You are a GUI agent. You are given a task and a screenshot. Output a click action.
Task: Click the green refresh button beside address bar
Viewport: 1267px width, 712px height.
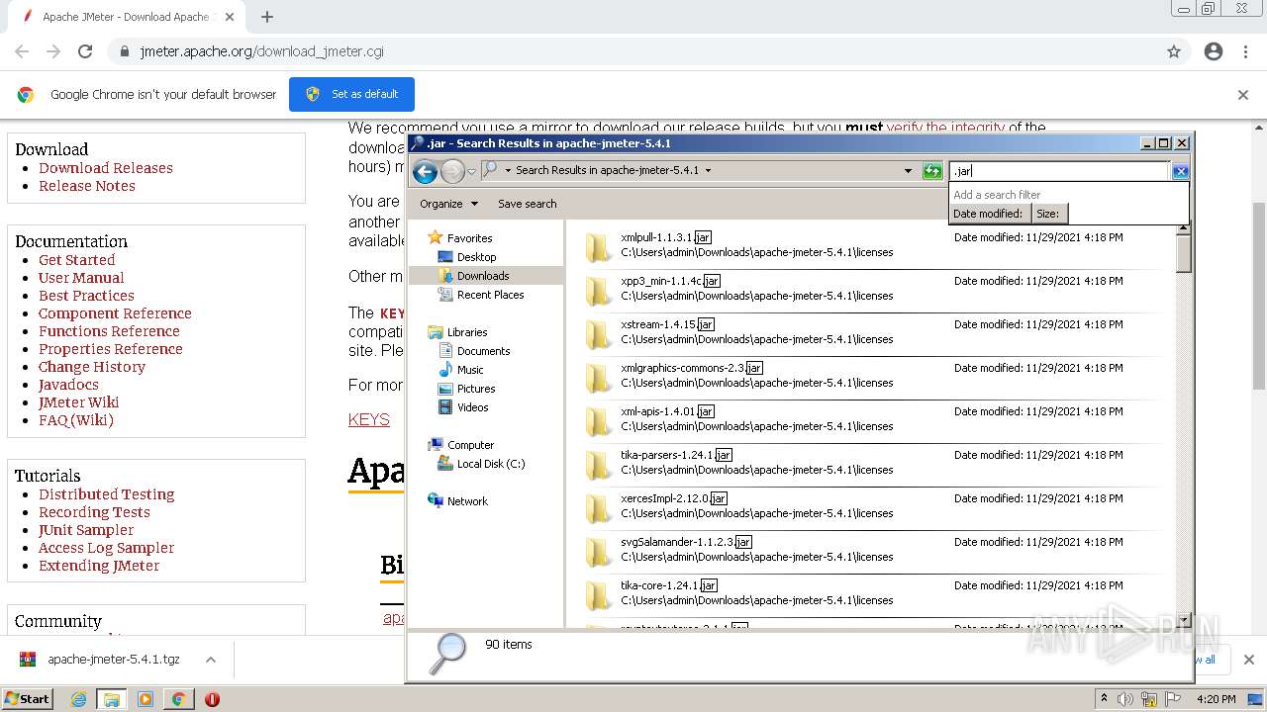click(x=932, y=171)
